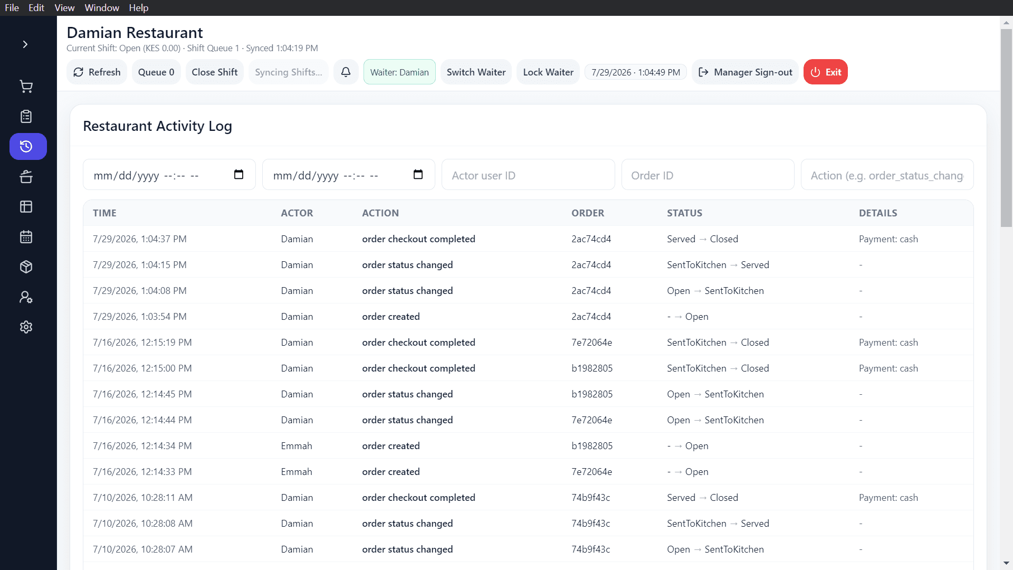This screenshot has width=1013, height=570.
Task: Open the clipboard orders sidebar icon
Action: [x=26, y=117]
